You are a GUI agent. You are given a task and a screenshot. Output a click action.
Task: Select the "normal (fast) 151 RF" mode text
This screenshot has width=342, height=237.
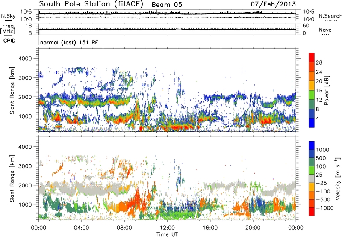coord(69,42)
